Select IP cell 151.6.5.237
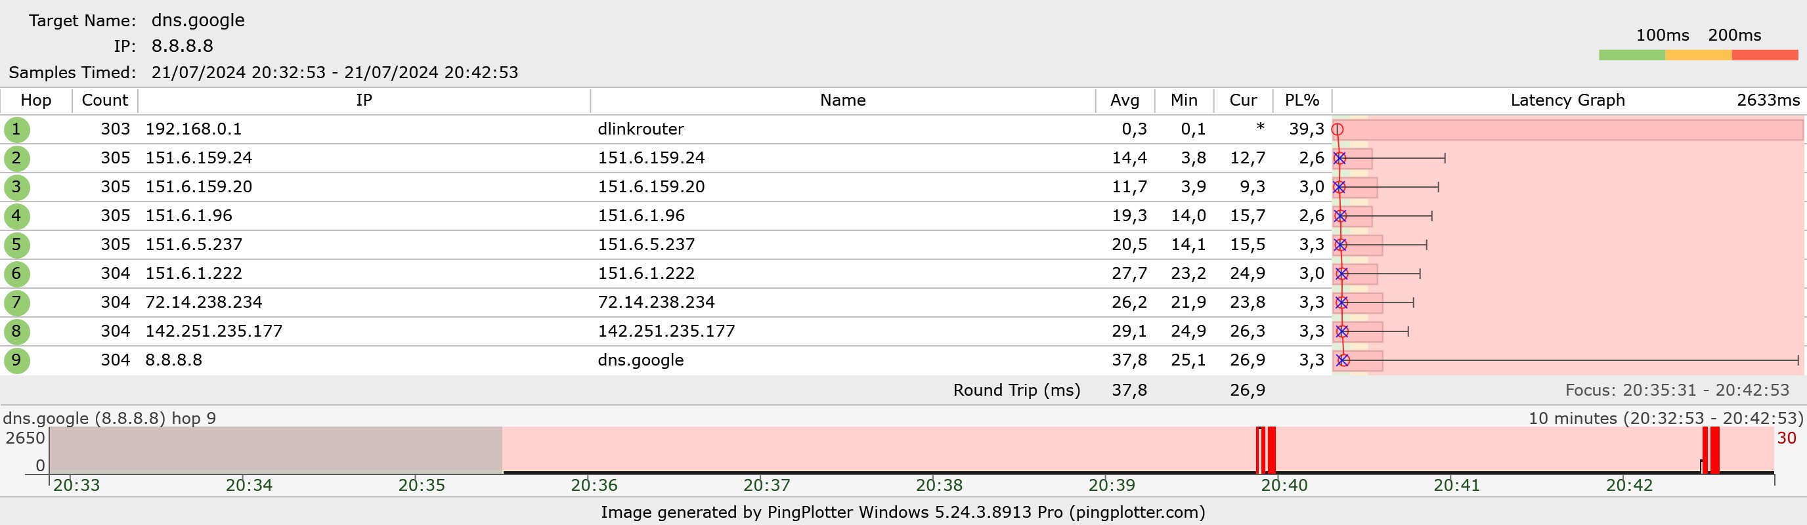Screen dimensions: 1807x525 click(194, 244)
